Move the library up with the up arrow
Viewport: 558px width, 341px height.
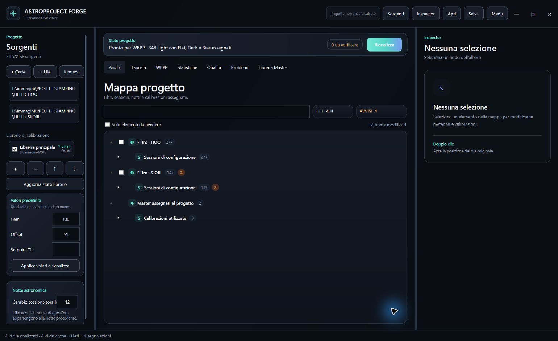tap(55, 169)
